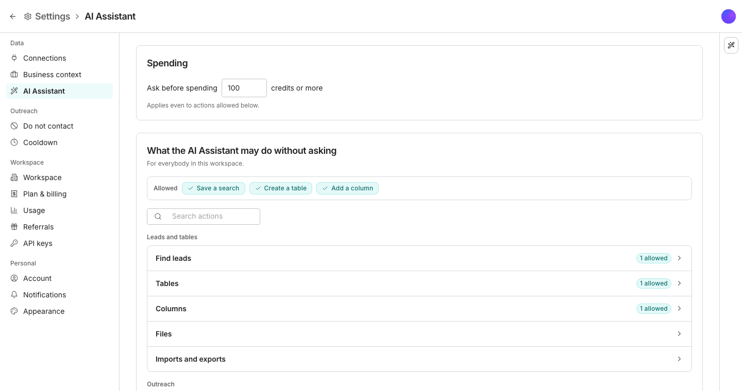742x391 pixels.
Task: Click the 1 allowed badge on Find leads
Action: 654,258
